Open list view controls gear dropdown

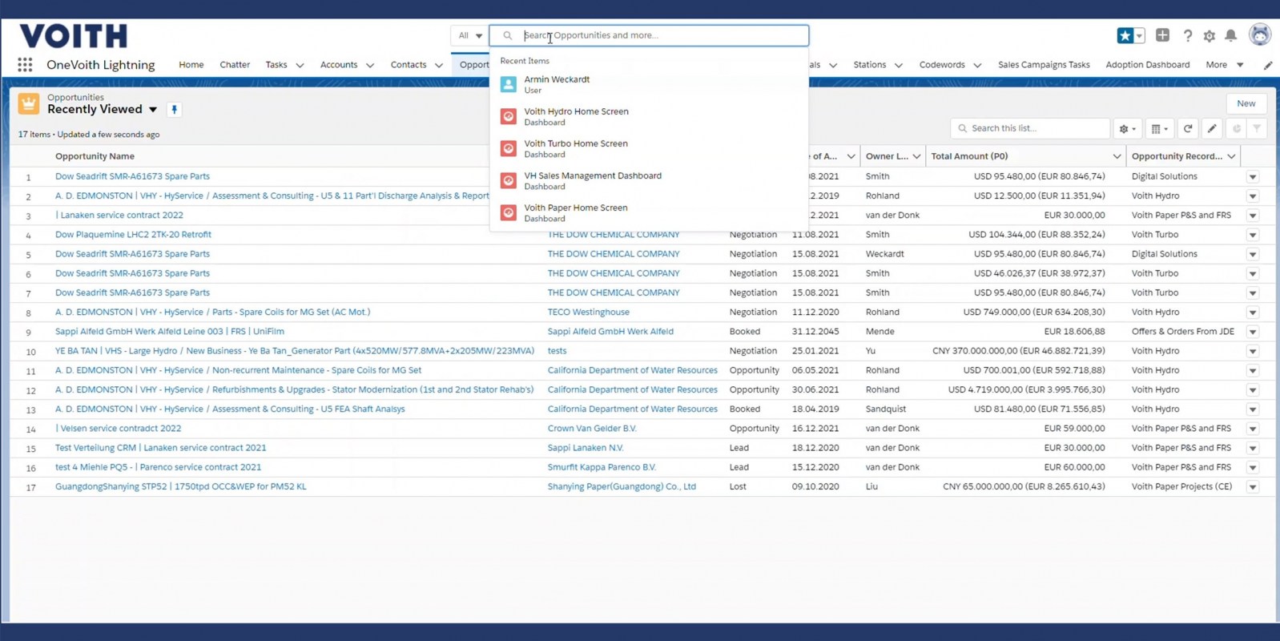tap(1127, 128)
